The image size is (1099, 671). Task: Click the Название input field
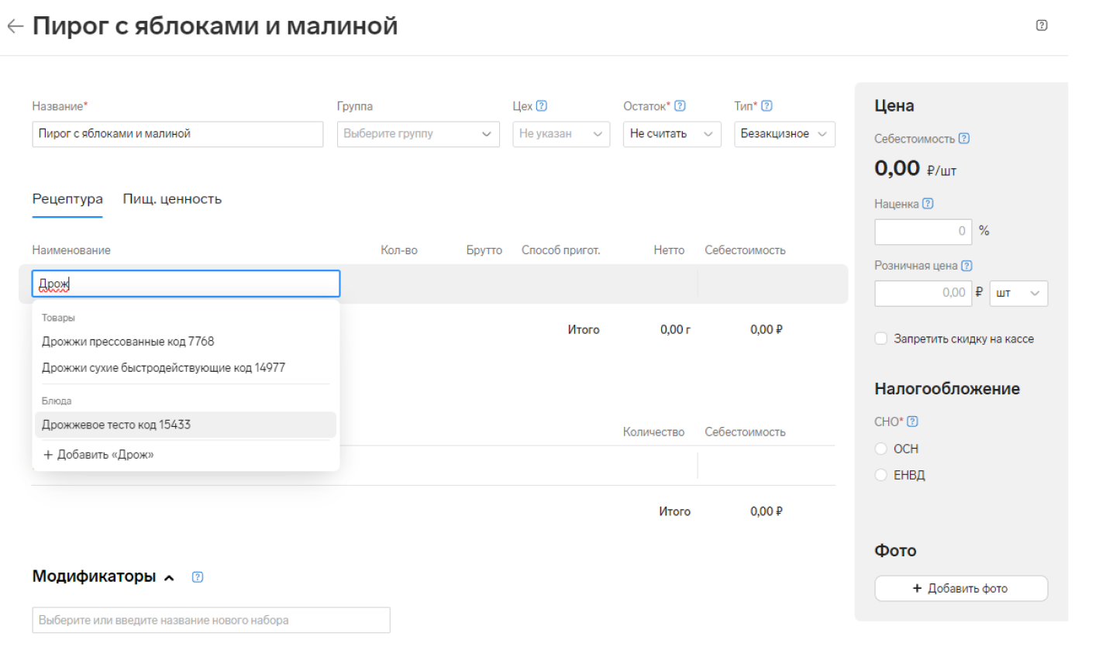coord(177,134)
